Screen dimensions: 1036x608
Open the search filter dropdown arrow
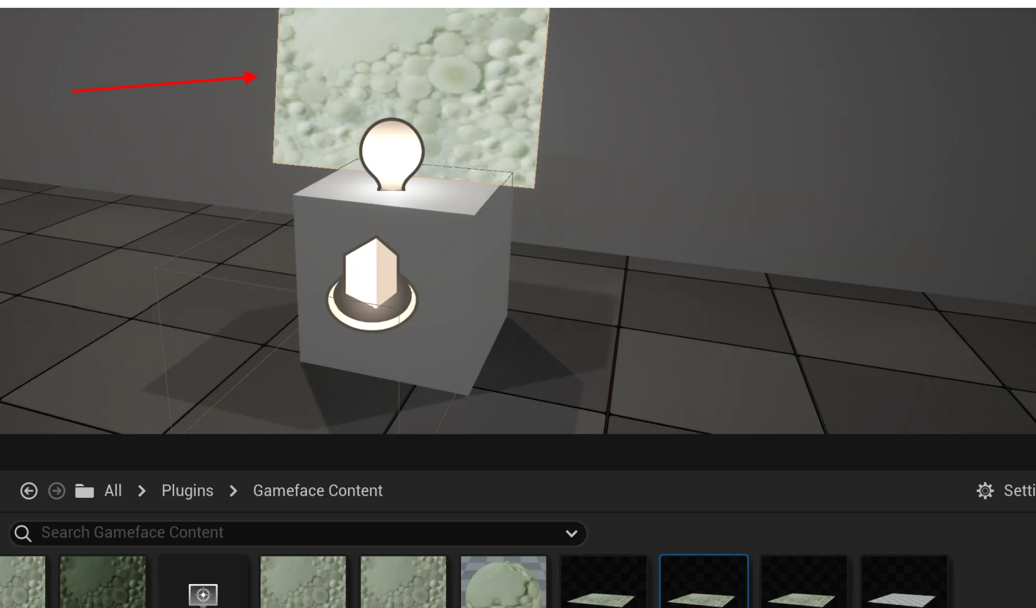[571, 534]
